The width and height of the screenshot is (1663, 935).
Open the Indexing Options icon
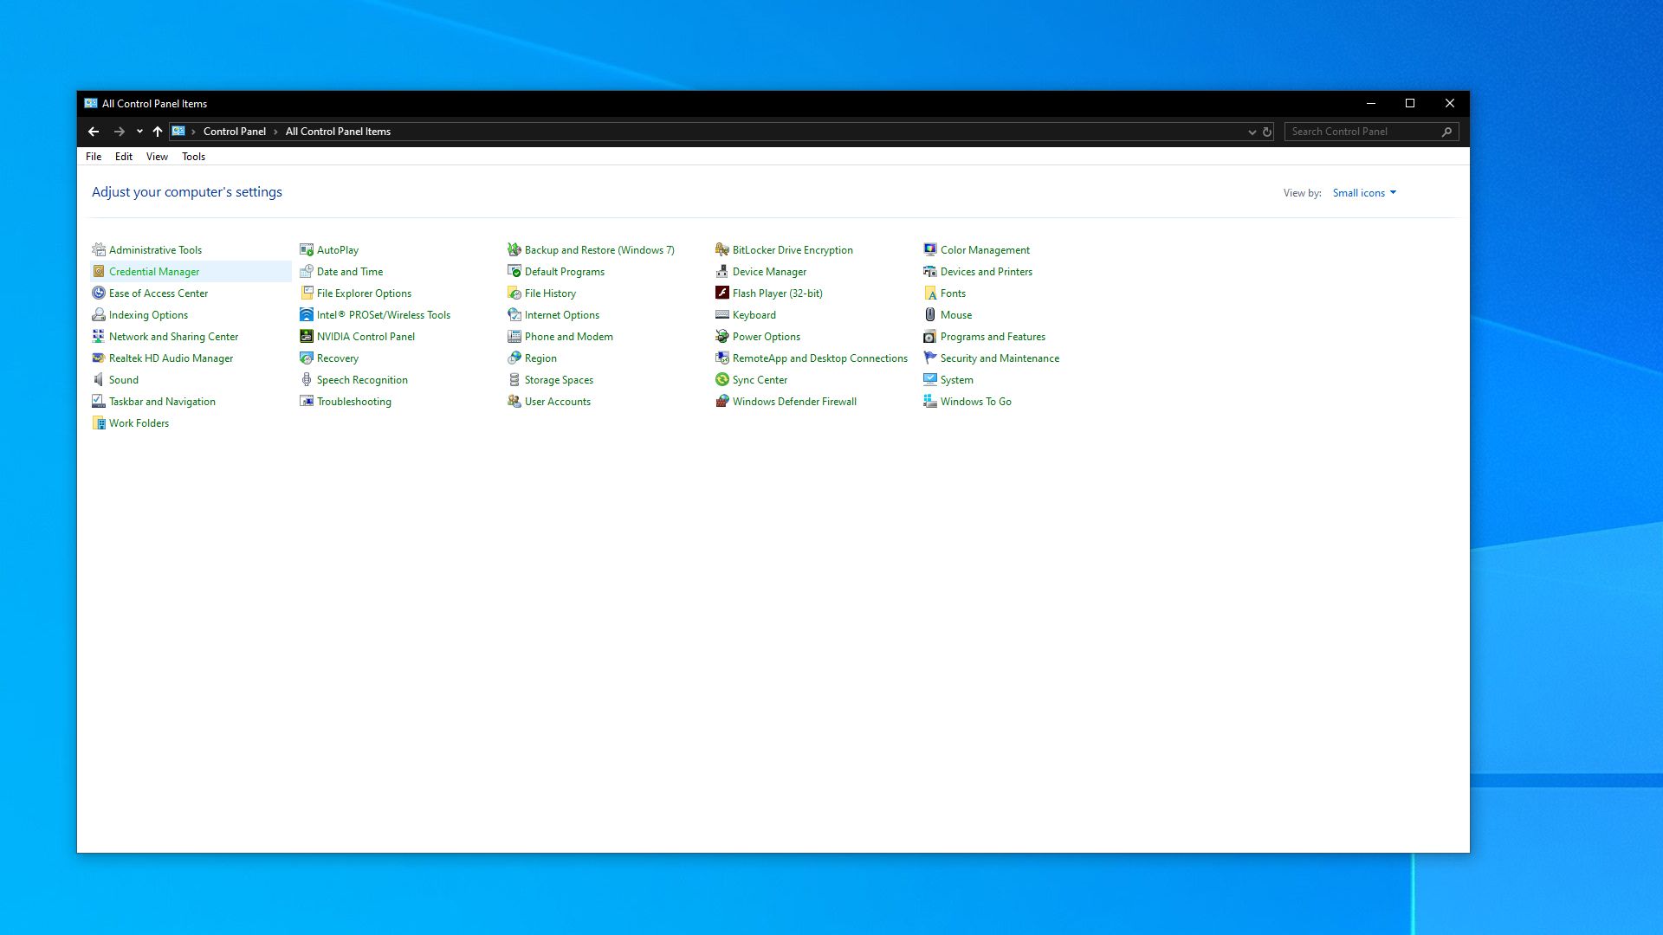(99, 314)
